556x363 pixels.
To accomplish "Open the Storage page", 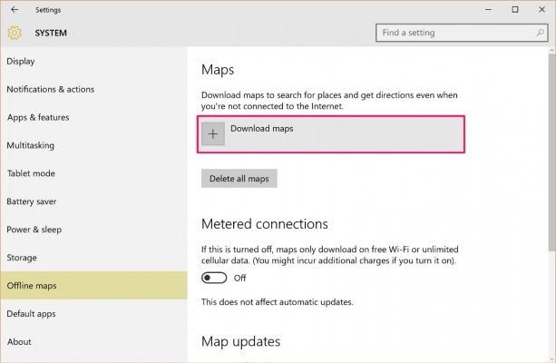I will pos(22,258).
